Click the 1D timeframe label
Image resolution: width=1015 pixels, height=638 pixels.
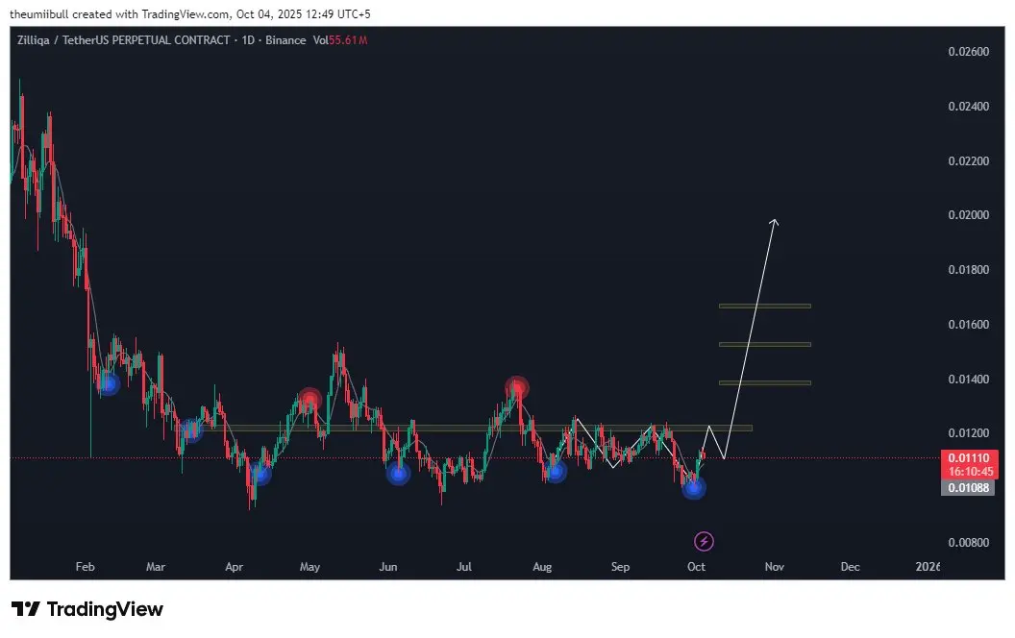[x=248, y=40]
